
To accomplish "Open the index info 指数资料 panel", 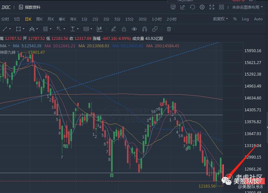I will tap(30, 7).
